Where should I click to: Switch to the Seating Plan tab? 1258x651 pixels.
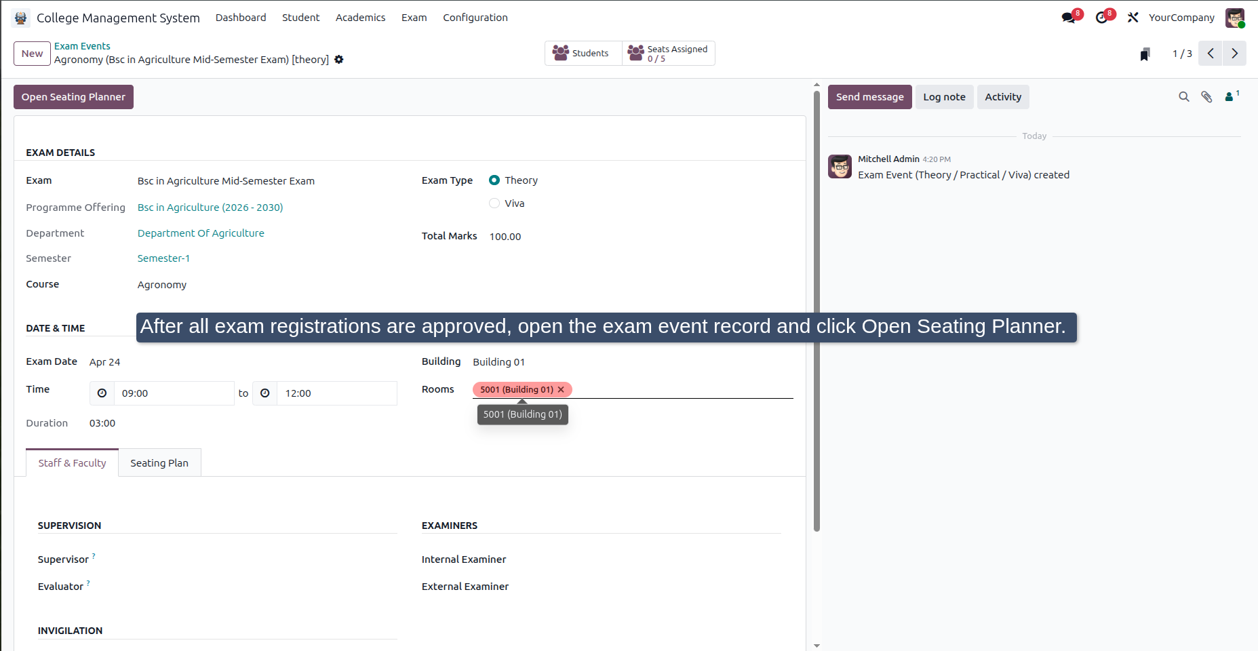click(x=159, y=463)
